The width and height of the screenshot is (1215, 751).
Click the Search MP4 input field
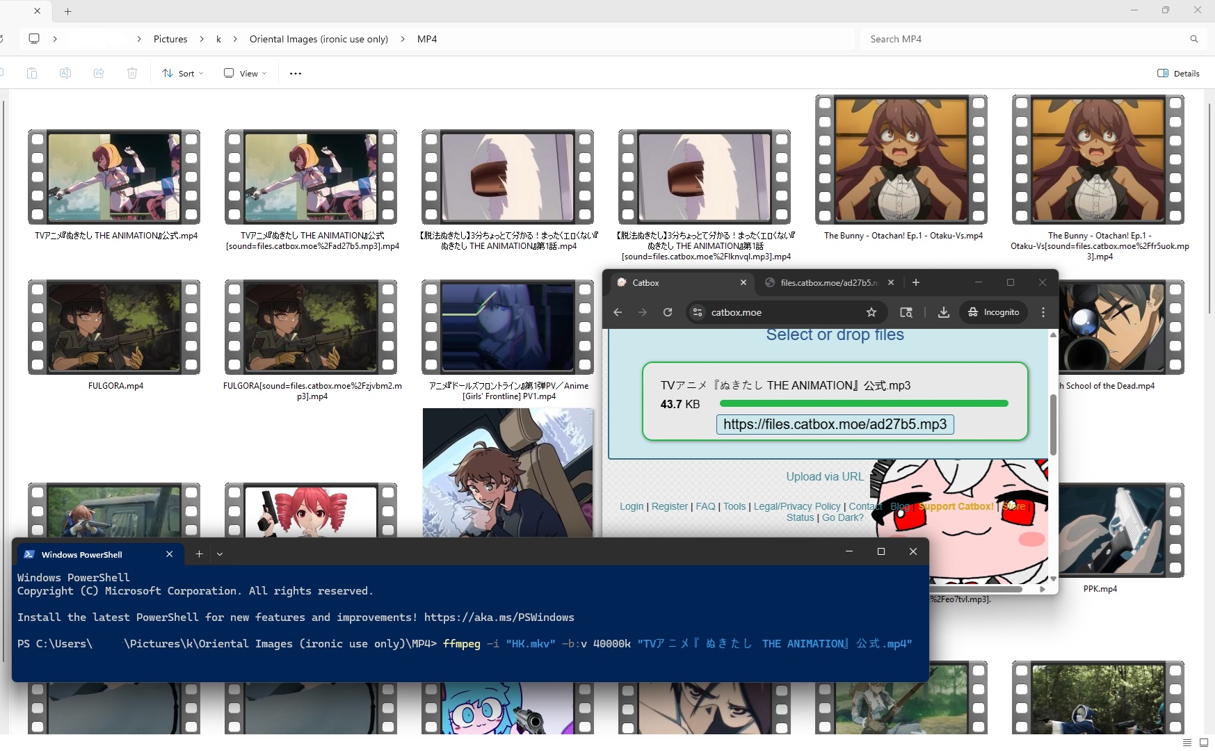(1022, 39)
